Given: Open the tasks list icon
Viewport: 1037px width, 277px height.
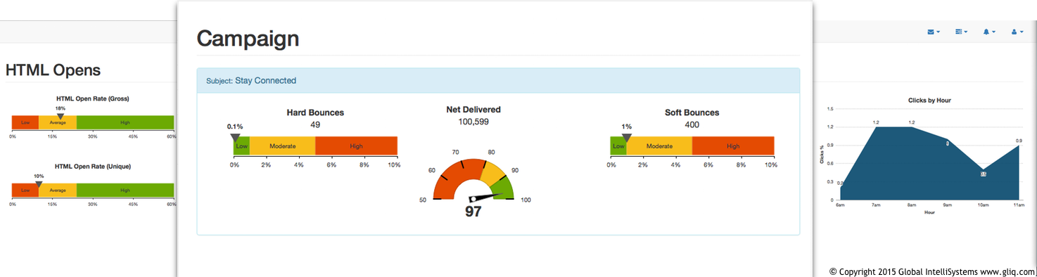Looking at the screenshot, I should coord(959,32).
